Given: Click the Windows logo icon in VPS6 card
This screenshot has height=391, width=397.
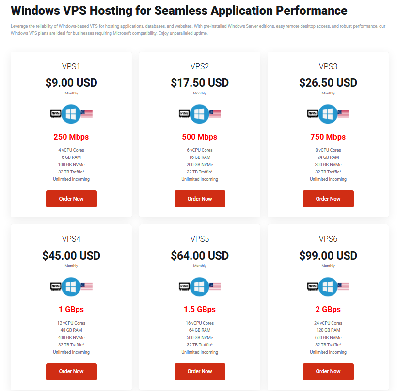Looking at the screenshot, I should [328, 287].
